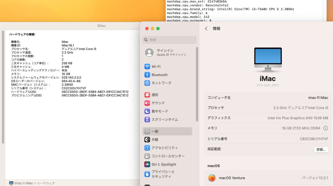Select the ネットワーク globe icon

coord(147,83)
